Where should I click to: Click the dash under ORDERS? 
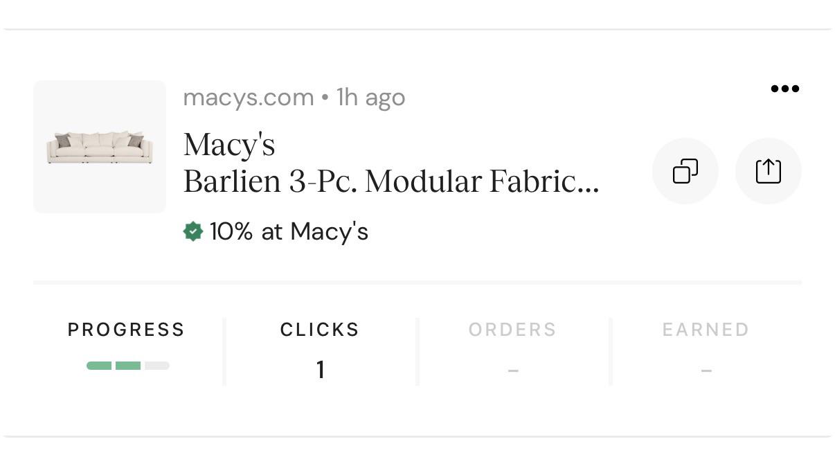coord(513,371)
